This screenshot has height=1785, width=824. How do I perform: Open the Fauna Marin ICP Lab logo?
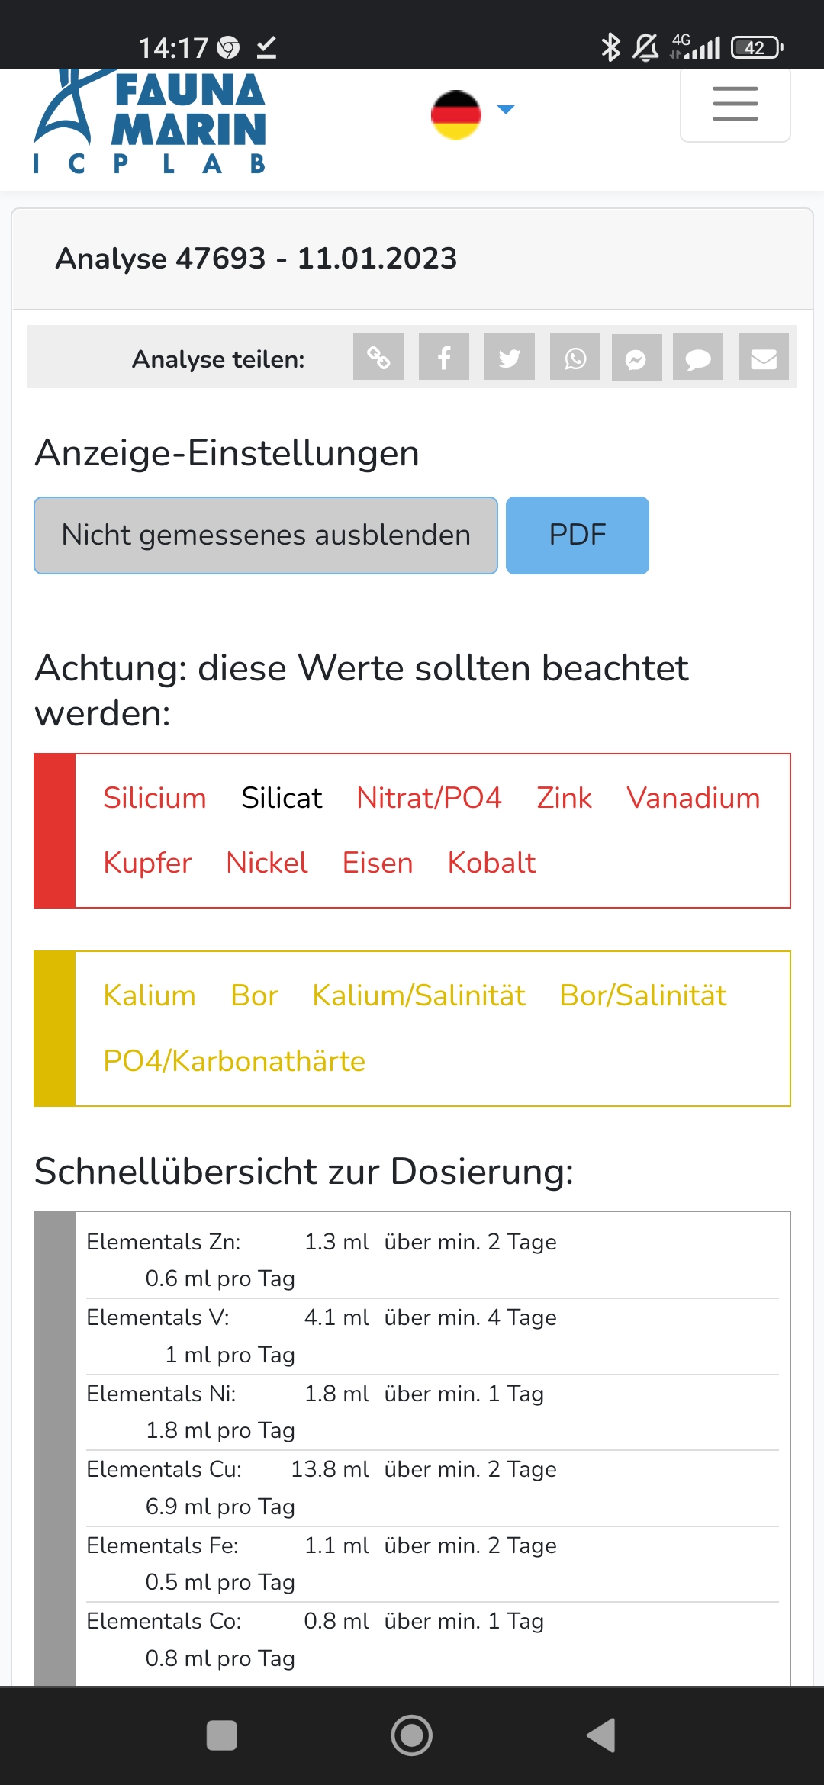[150, 122]
